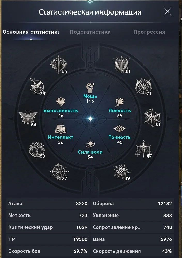Select the tree emblem with 63
This screenshot has height=258, width=182.
click(x=37, y=149)
